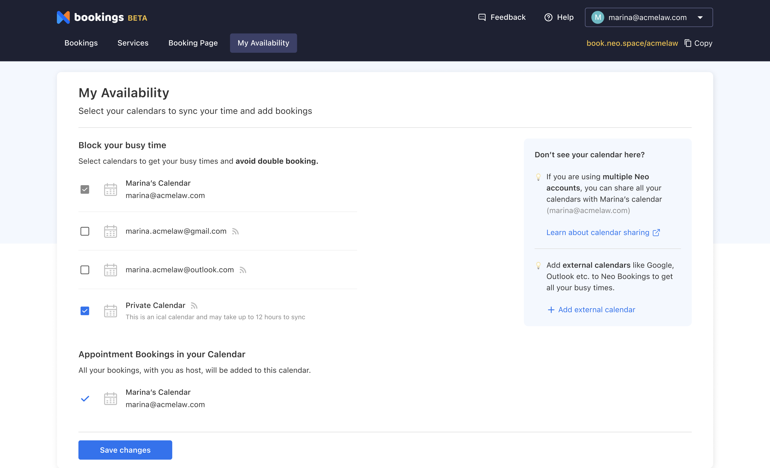
Task: Click the Private Calendar label
Action: click(x=155, y=306)
